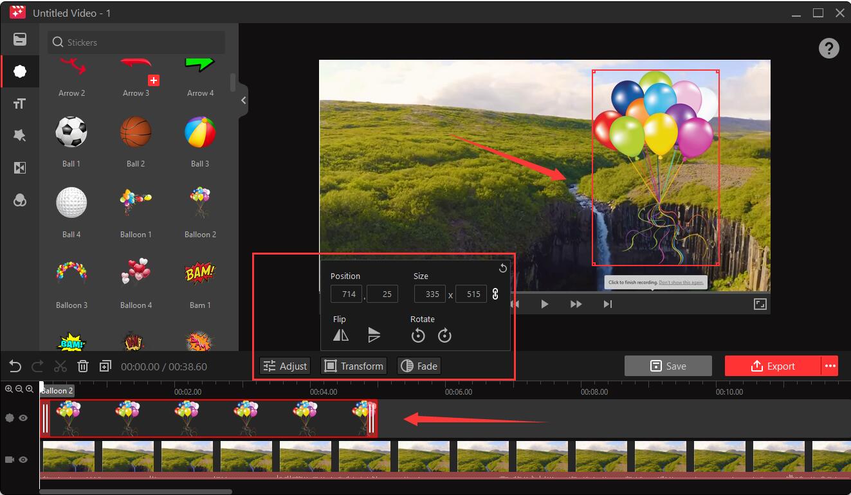Open the help menu

tap(828, 48)
